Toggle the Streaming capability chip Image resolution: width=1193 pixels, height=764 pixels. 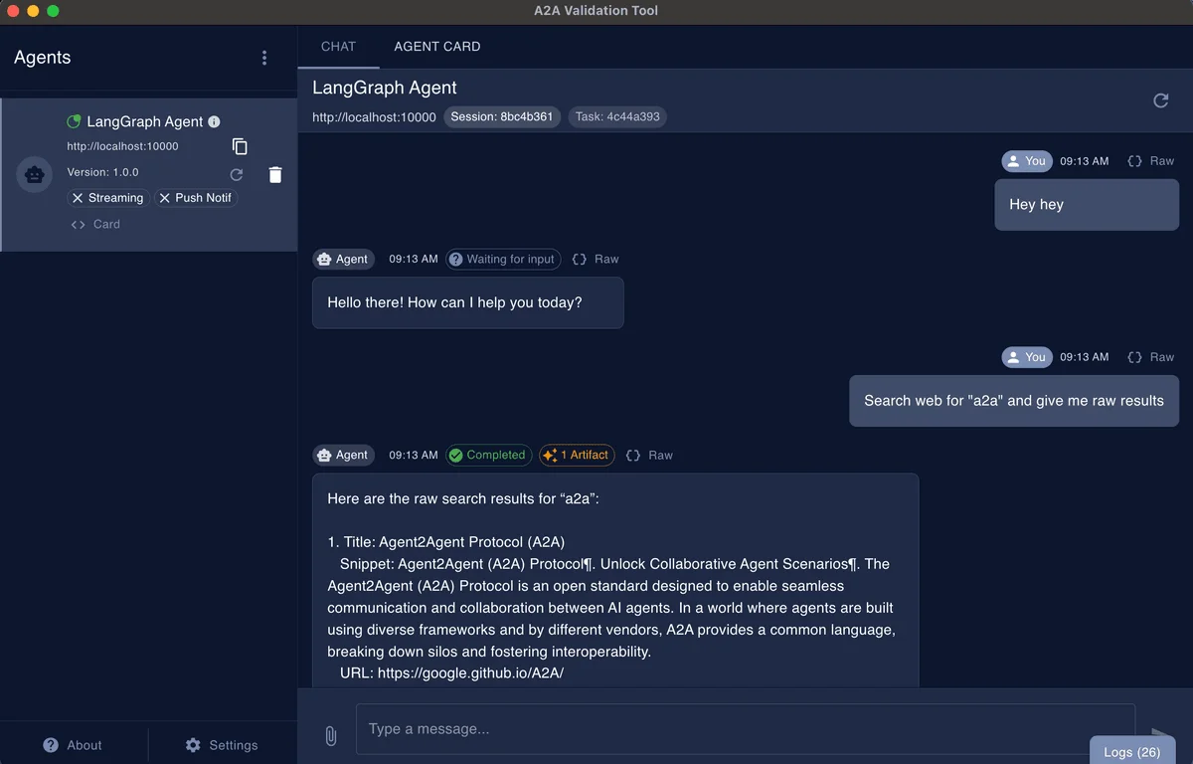coord(107,197)
